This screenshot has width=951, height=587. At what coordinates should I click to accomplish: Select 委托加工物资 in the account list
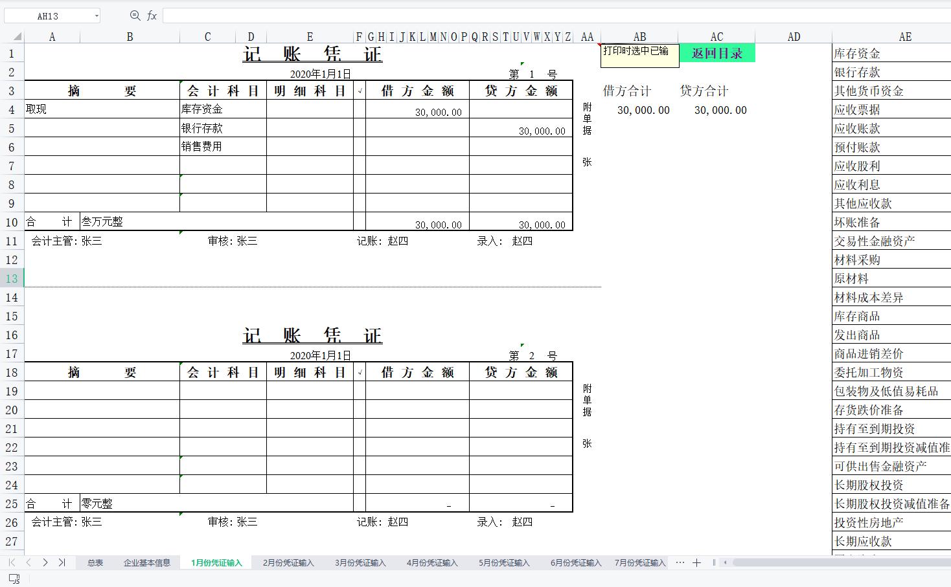tap(891, 372)
